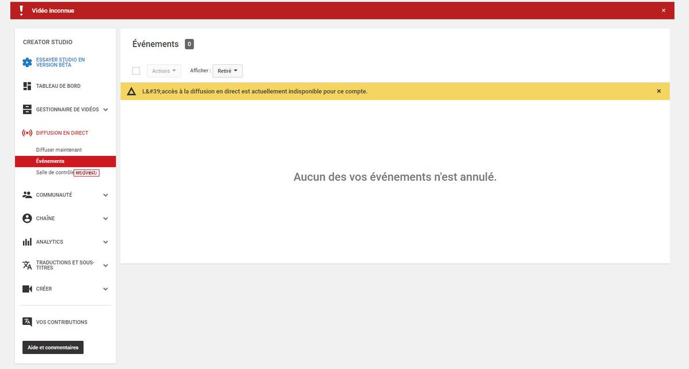Expand the Chaîne section chevron
The width and height of the screenshot is (689, 369).
point(106,219)
